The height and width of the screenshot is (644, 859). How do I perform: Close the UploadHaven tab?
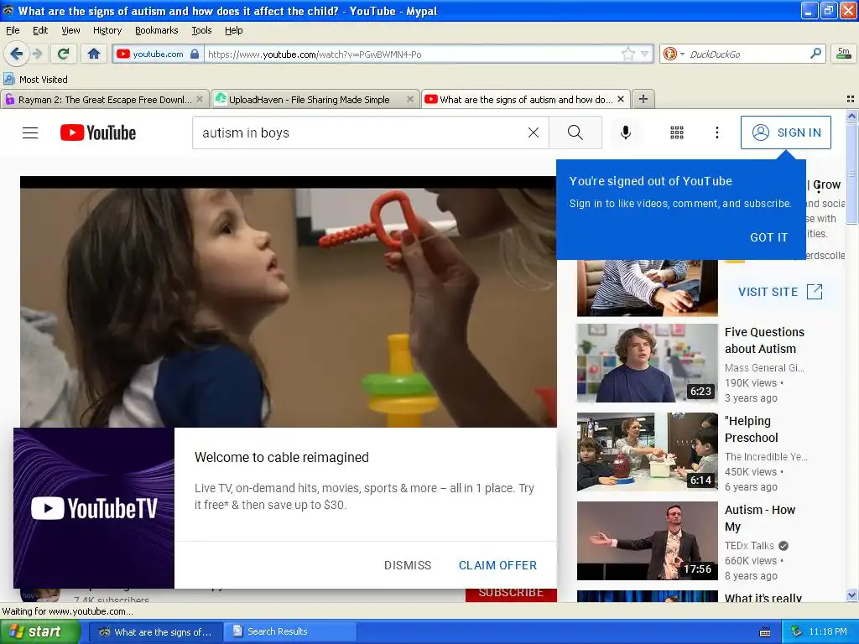[409, 99]
